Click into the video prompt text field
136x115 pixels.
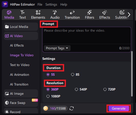(87, 36)
